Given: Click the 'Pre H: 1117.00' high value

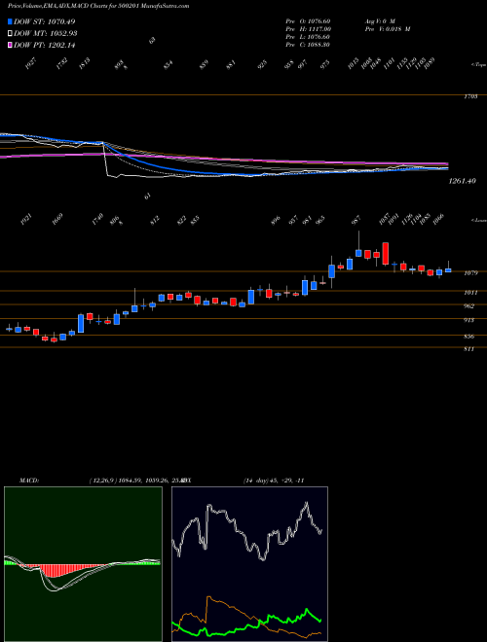Looking at the screenshot, I should click(x=308, y=29).
